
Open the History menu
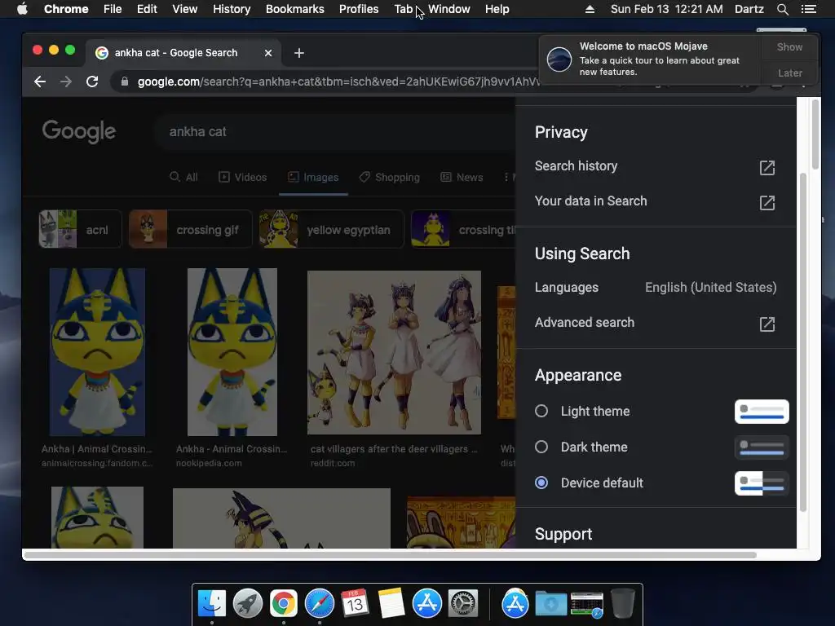[x=232, y=9]
